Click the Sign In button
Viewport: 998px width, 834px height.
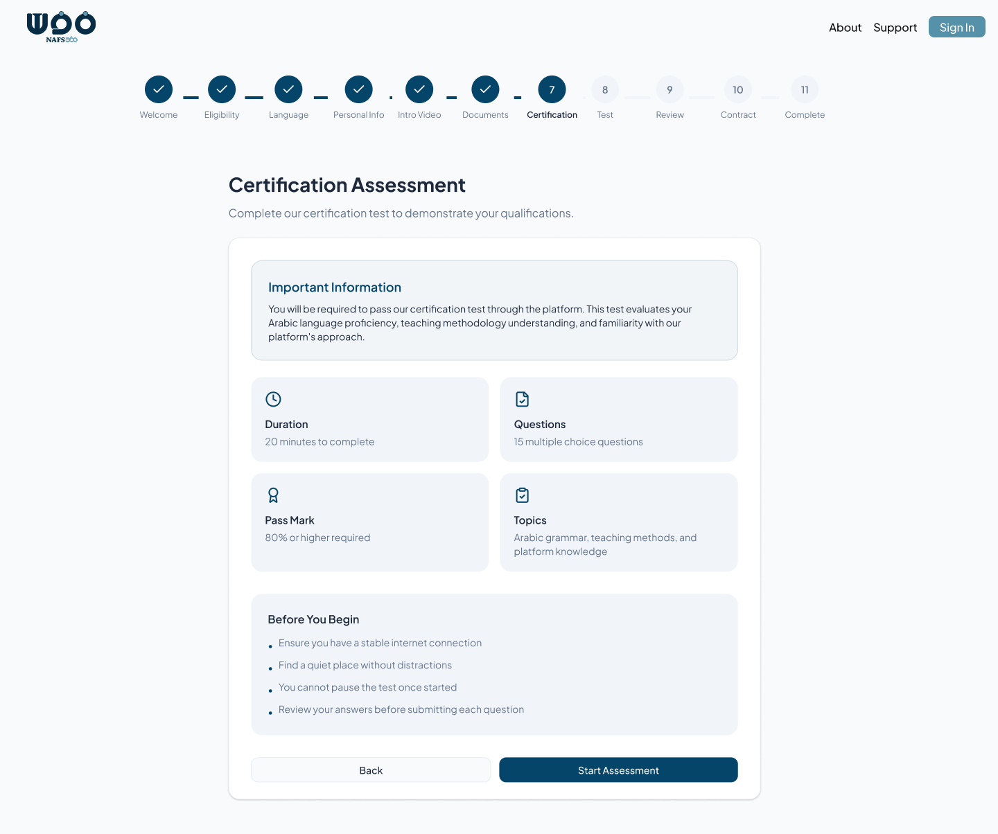coord(956,26)
